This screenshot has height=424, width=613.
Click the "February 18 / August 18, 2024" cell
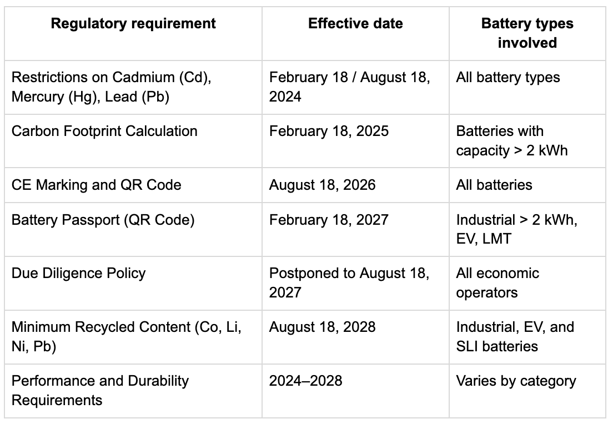point(350,87)
